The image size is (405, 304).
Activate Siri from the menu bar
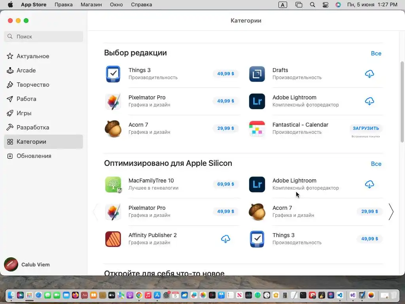pyautogui.click(x=338, y=5)
